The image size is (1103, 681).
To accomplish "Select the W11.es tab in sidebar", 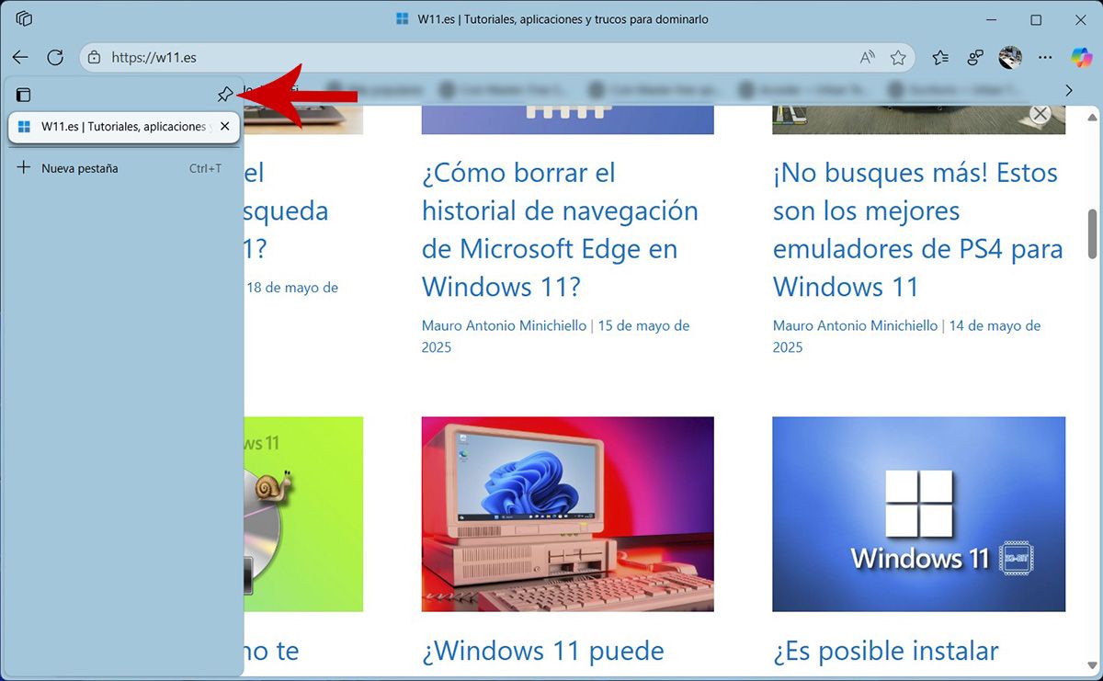I will [x=124, y=127].
